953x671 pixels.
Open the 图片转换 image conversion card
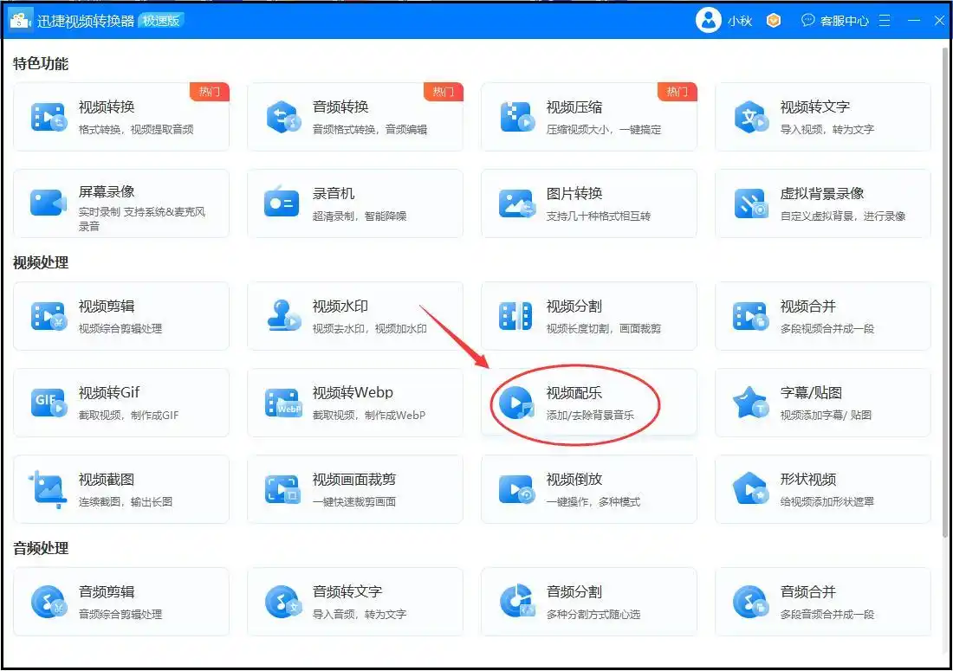pos(588,203)
